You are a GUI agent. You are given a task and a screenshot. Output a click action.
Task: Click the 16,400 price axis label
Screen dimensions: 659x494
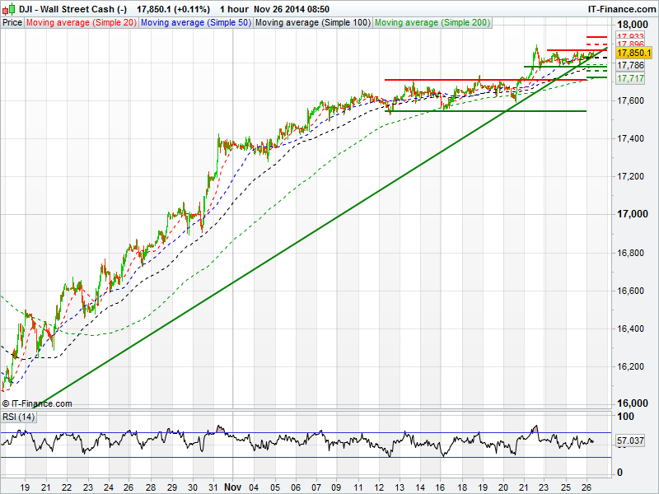pyautogui.click(x=630, y=329)
